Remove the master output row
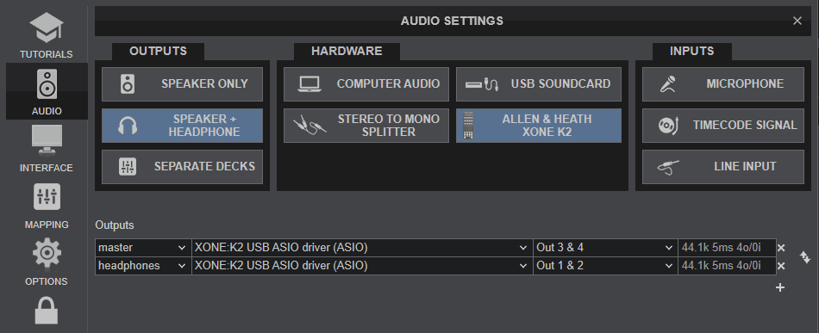Viewport: 819px width, 333px height. tap(781, 248)
